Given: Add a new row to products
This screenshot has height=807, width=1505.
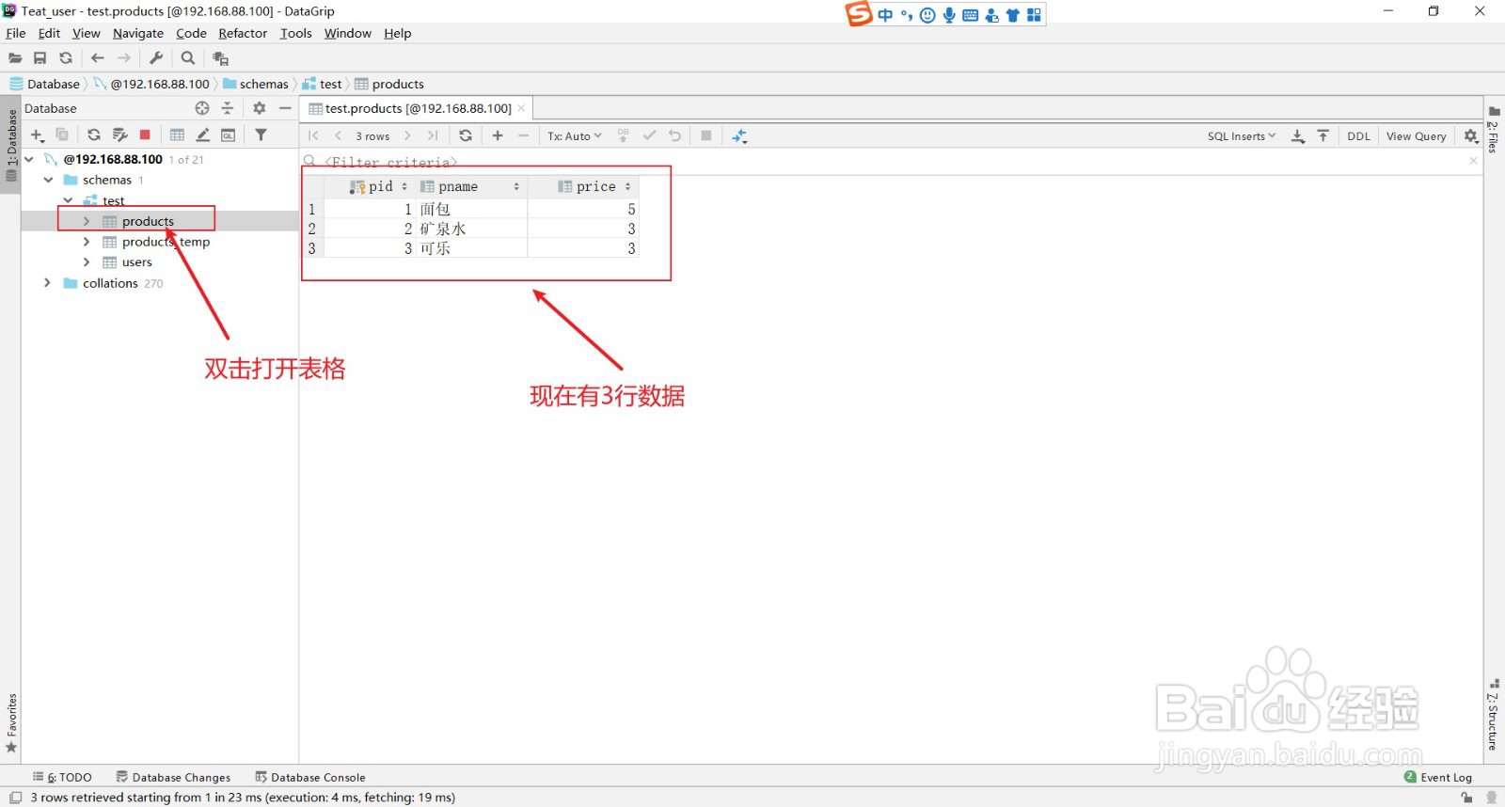Looking at the screenshot, I should [x=498, y=135].
